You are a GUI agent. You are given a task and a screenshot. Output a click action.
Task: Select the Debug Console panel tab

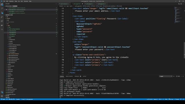69,76
